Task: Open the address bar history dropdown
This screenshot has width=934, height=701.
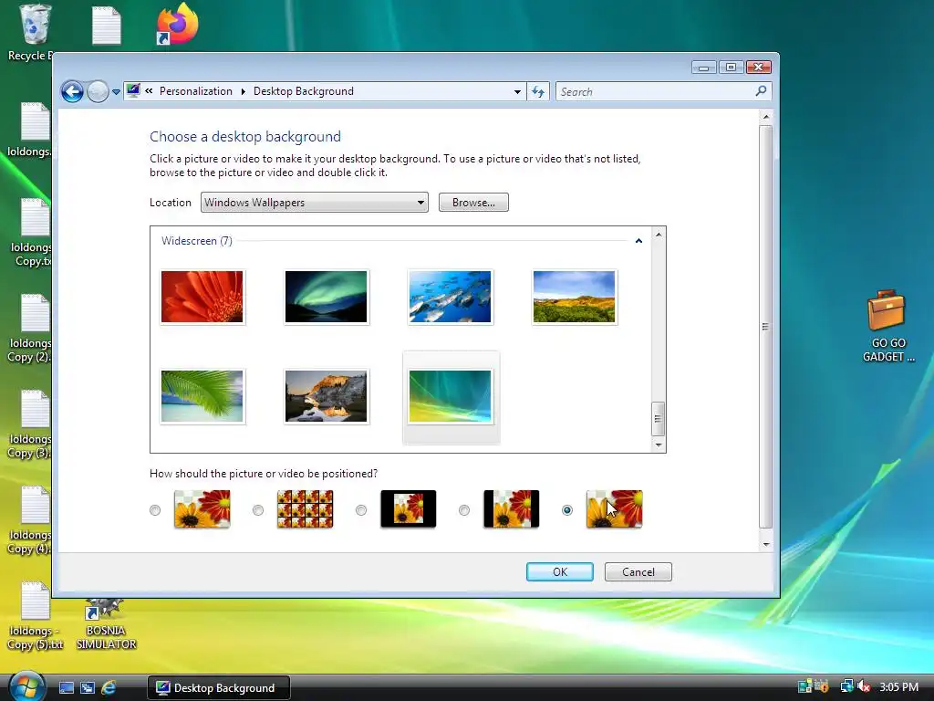Action: pyautogui.click(x=517, y=92)
